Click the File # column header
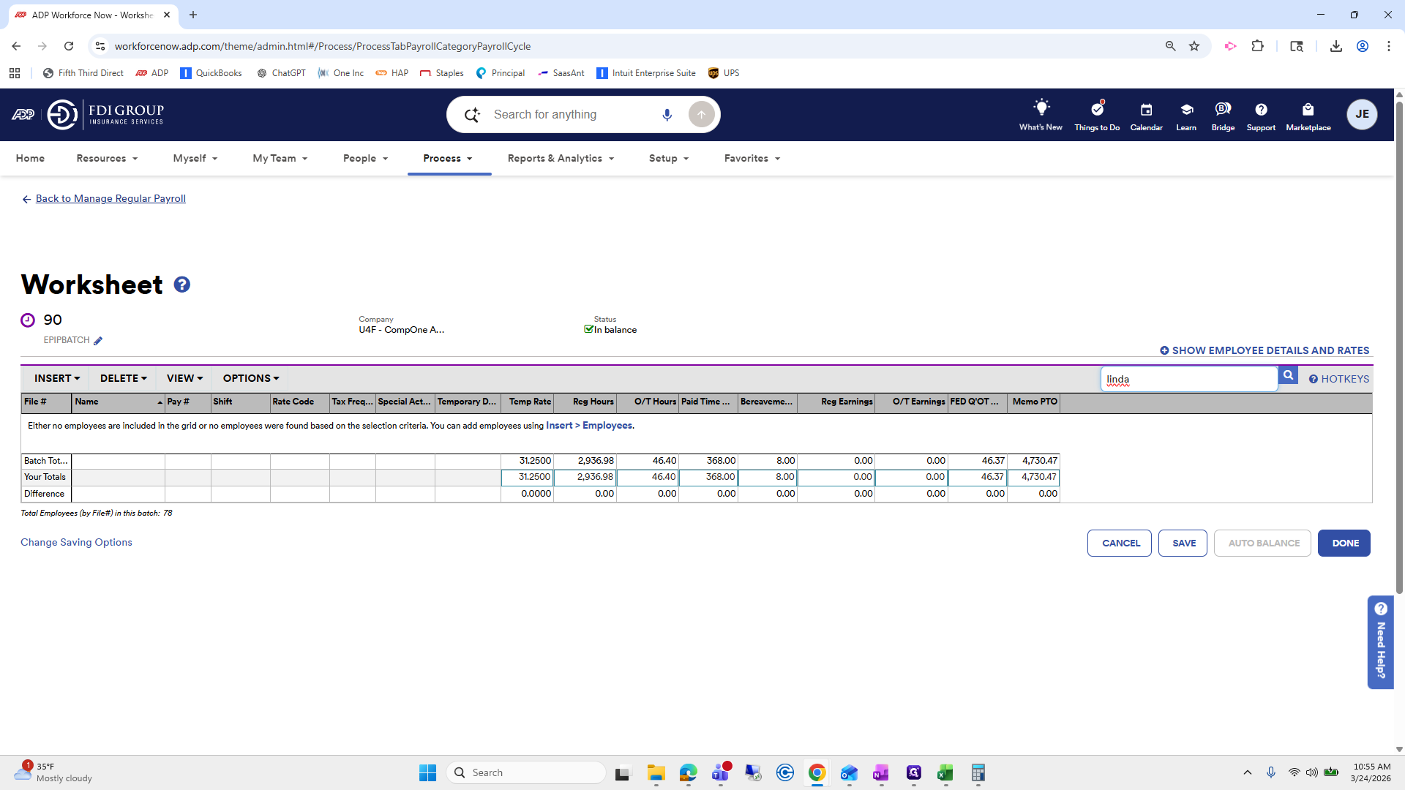 coord(45,402)
